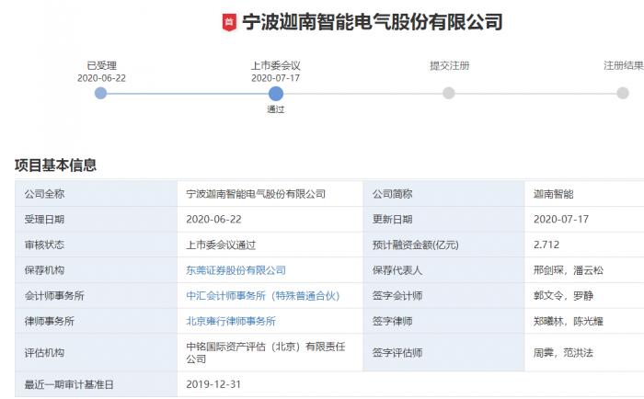Open the 东莞证券股份有限公司 sponsor link
The width and height of the screenshot is (644, 399).
[x=236, y=270]
